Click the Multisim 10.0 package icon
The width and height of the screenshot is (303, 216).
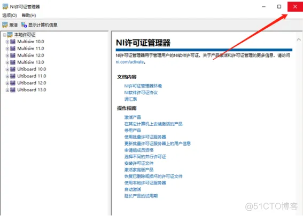tap(13, 42)
